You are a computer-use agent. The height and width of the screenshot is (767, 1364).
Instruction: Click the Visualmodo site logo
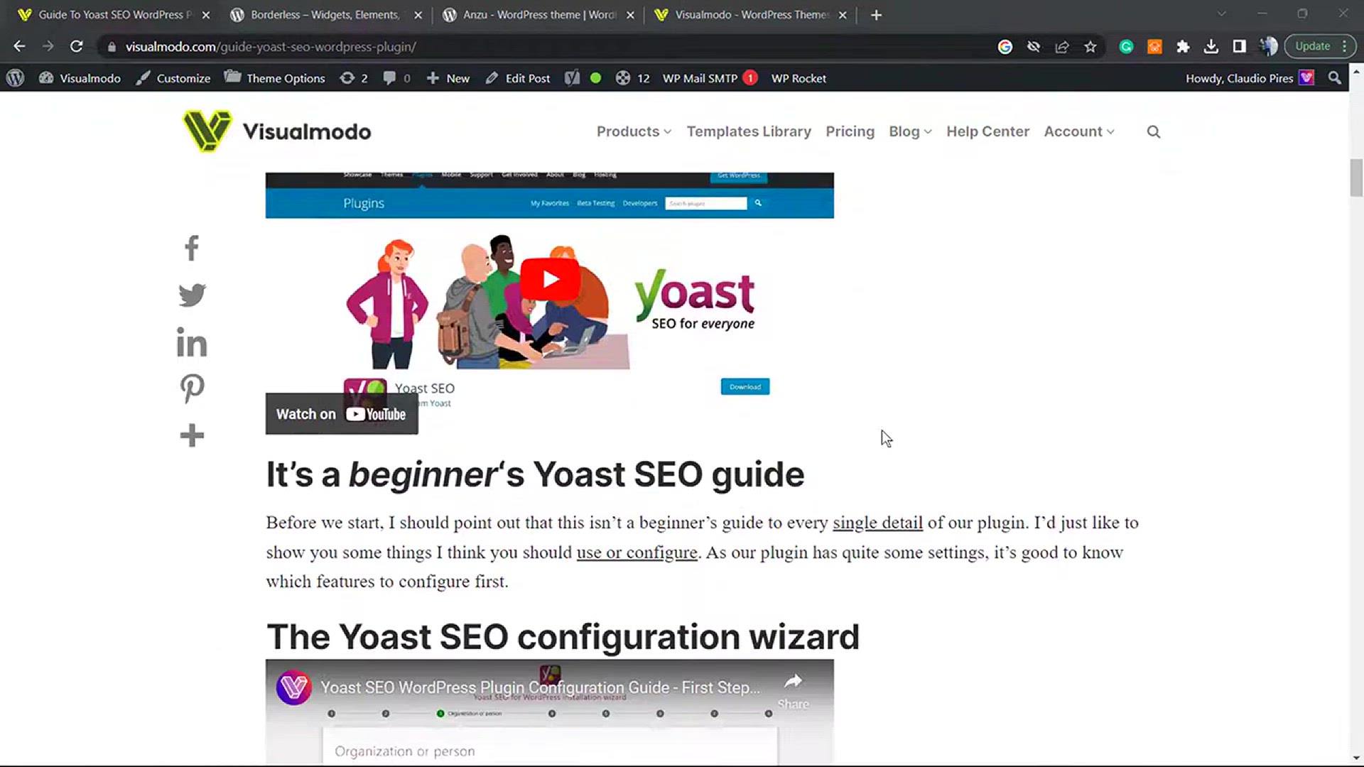click(x=277, y=131)
